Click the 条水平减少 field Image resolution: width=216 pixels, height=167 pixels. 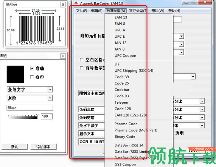[92, 126]
